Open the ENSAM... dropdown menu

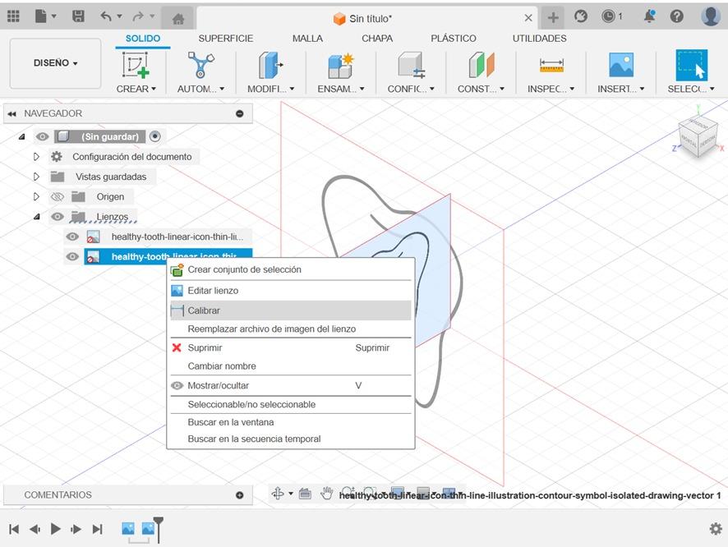341,89
